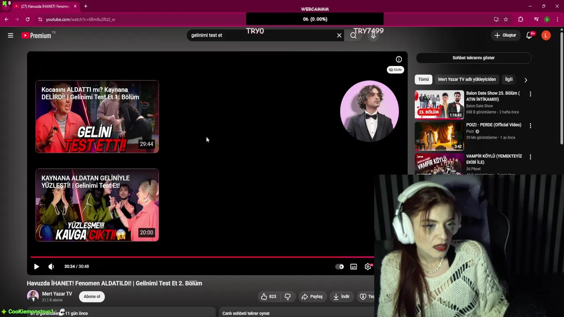
Task: Open the YouTube hamburger guide menu
Action: point(11,35)
